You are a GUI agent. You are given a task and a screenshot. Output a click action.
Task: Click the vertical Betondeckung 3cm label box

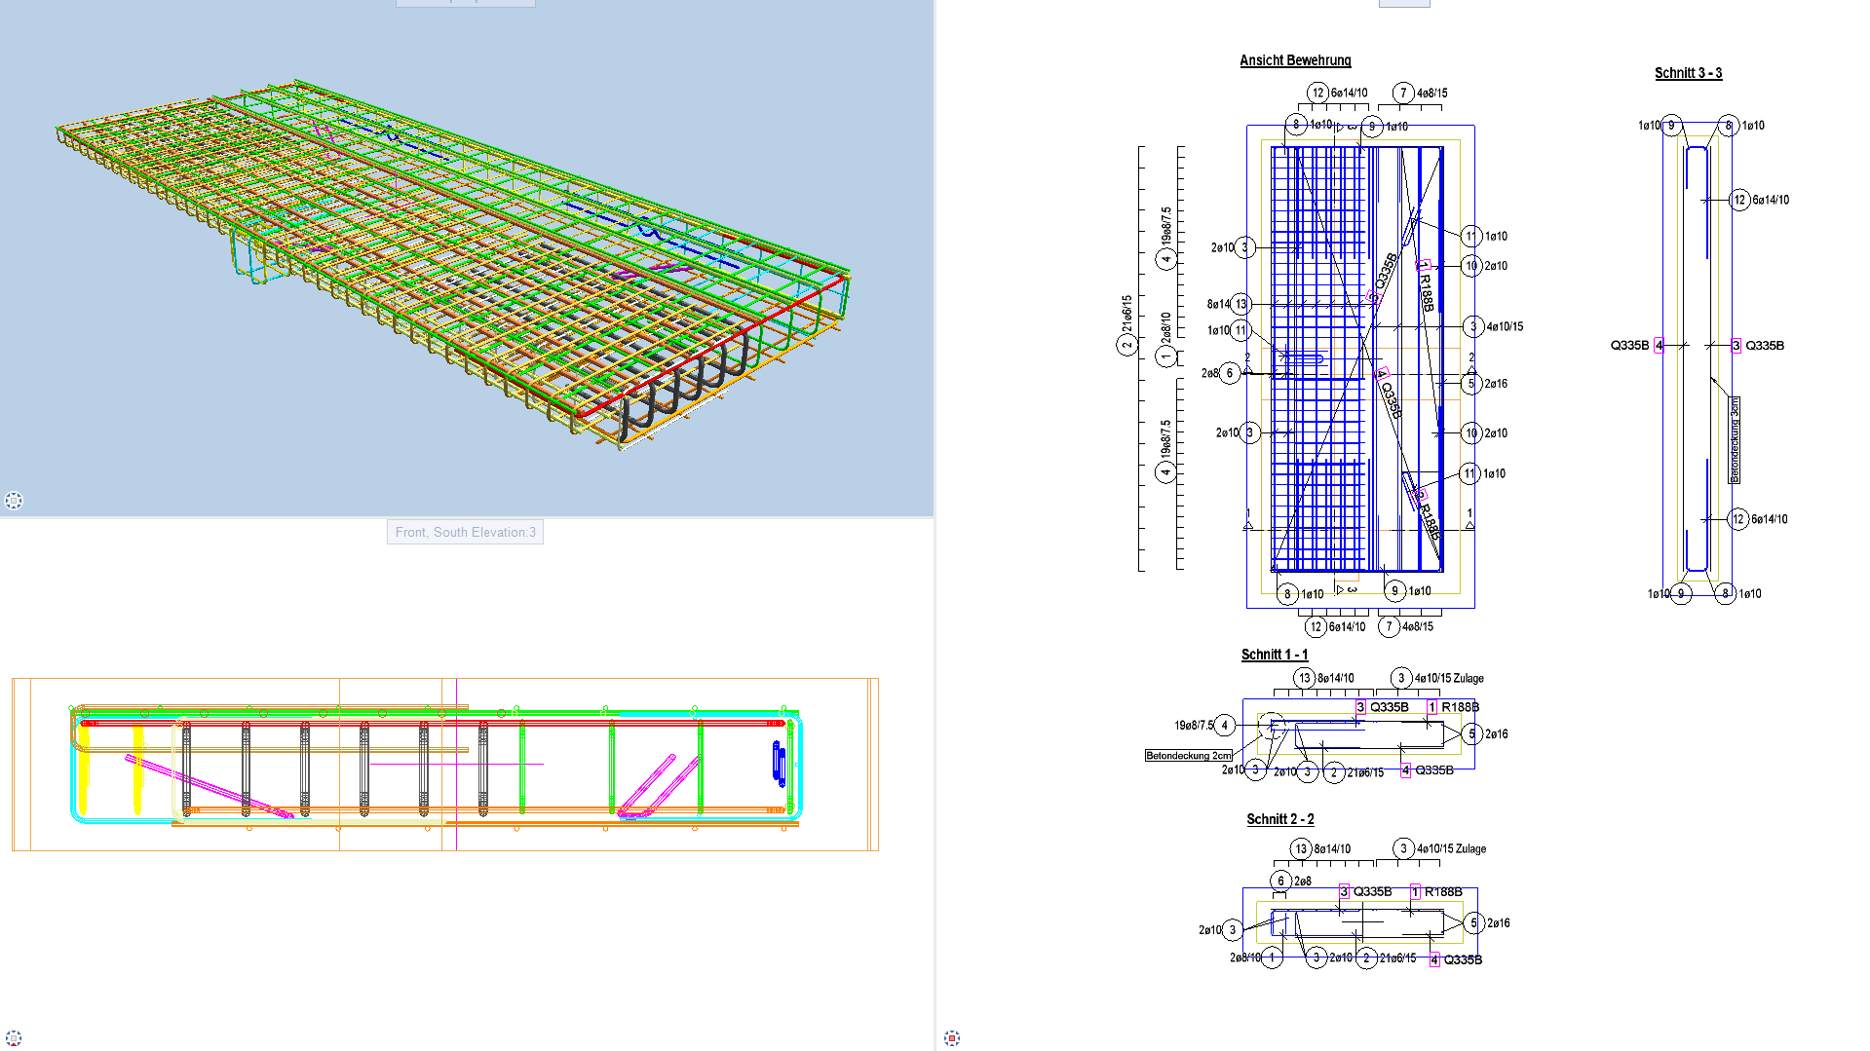coord(1735,439)
